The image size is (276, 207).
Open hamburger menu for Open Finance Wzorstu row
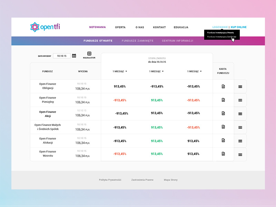(240, 155)
